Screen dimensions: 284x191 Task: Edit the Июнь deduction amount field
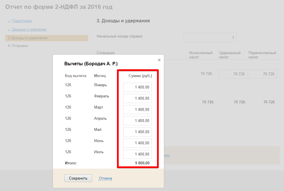pyautogui.click(x=138, y=143)
